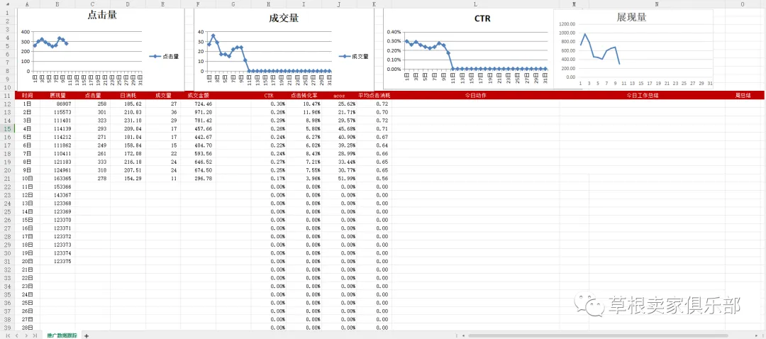Screen dimensions: 766x339
Task: Click the chart title 成交量
Action: [x=284, y=18]
